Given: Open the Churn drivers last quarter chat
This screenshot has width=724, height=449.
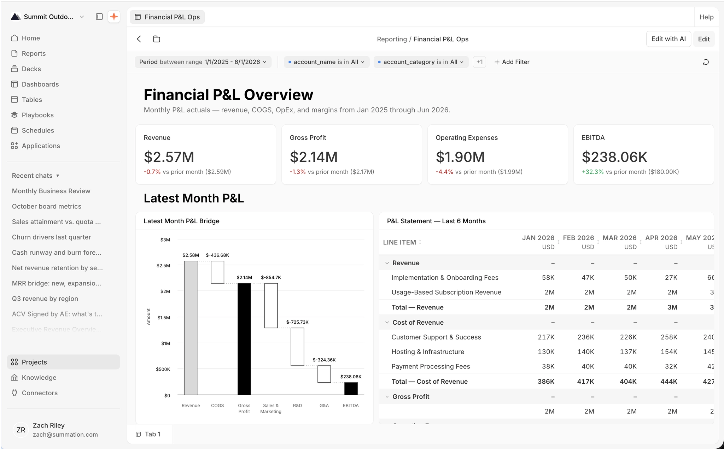Looking at the screenshot, I should point(52,237).
